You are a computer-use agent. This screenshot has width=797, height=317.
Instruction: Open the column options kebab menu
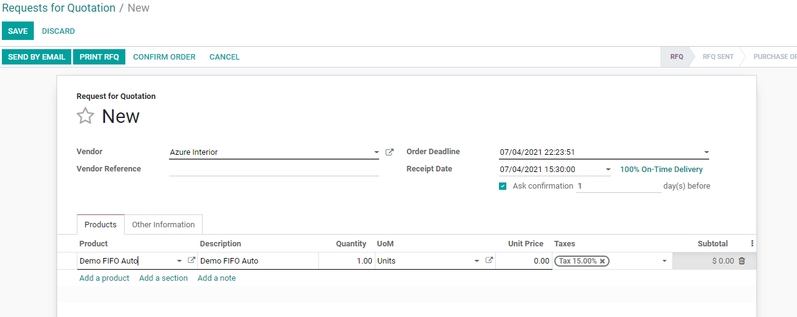point(752,244)
